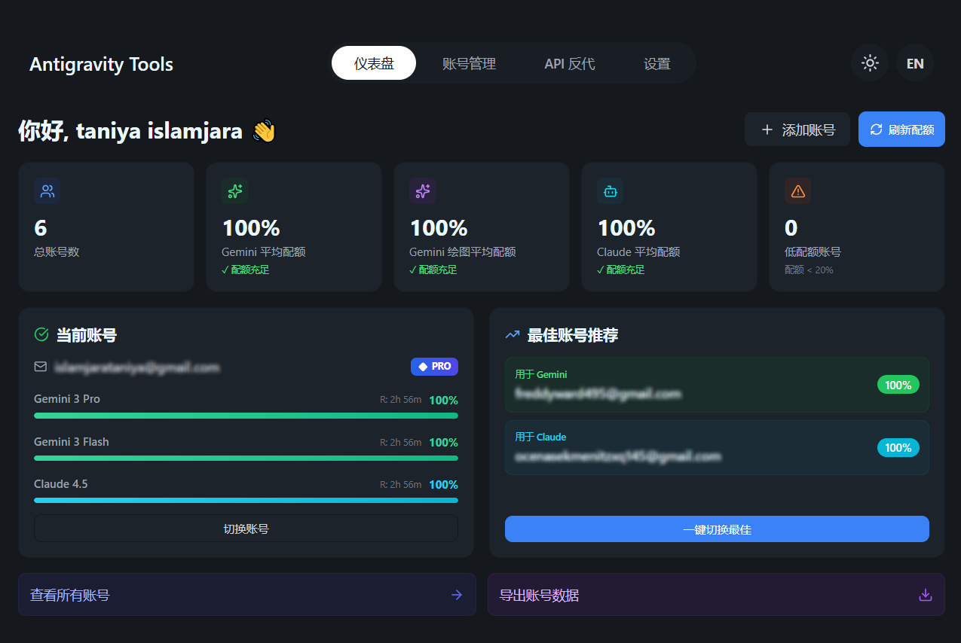Toggle the light/dark theme sun icon

(870, 63)
